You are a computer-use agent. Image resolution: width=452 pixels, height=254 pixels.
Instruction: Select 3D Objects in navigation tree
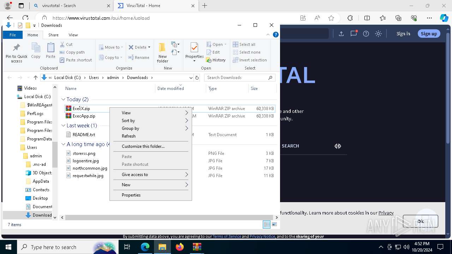point(39,173)
